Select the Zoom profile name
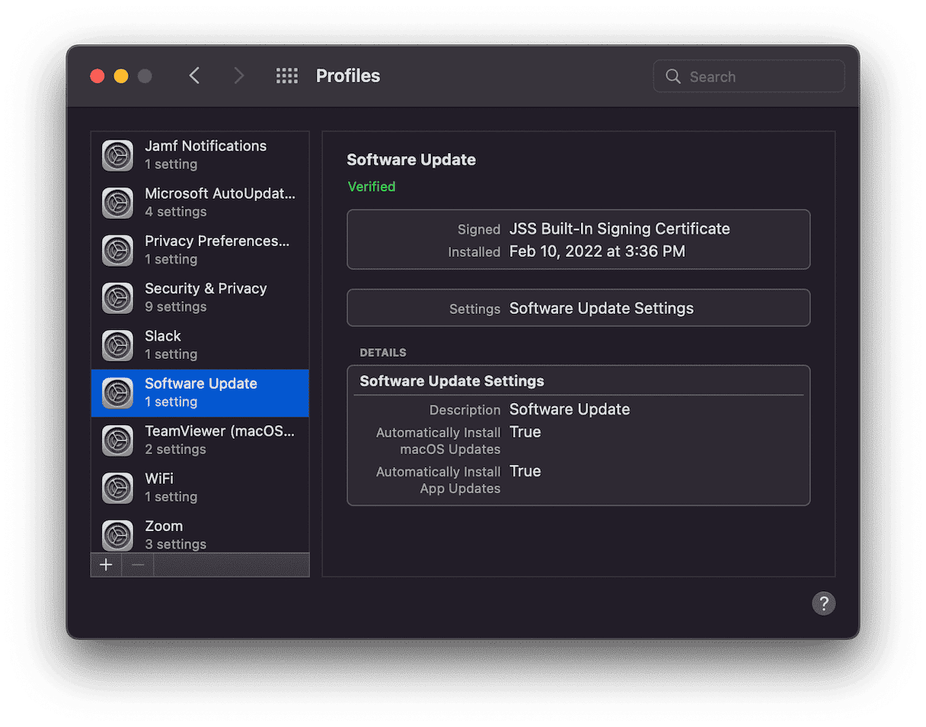This screenshot has height=727, width=926. click(x=164, y=526)
